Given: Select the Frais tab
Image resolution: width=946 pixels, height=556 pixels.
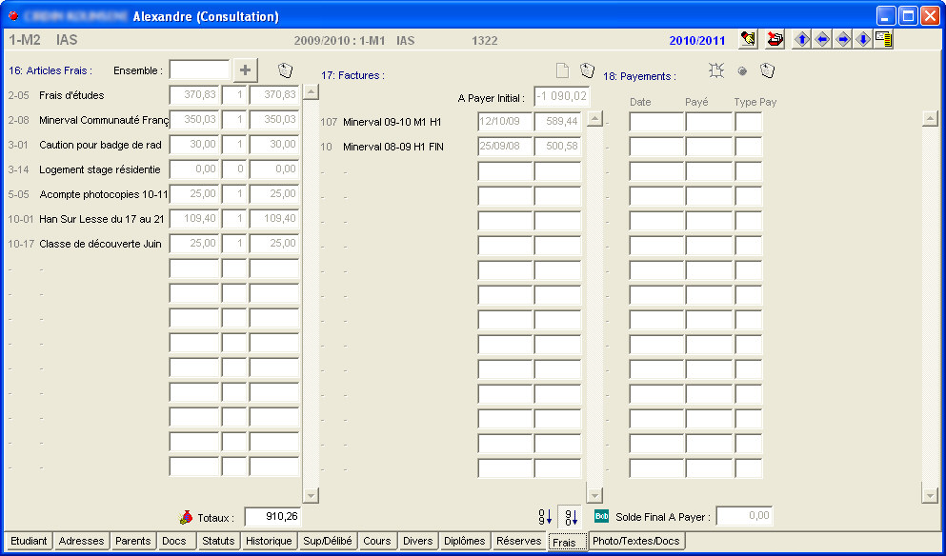Looking at the screenshot, I should [x=567, y=542].
